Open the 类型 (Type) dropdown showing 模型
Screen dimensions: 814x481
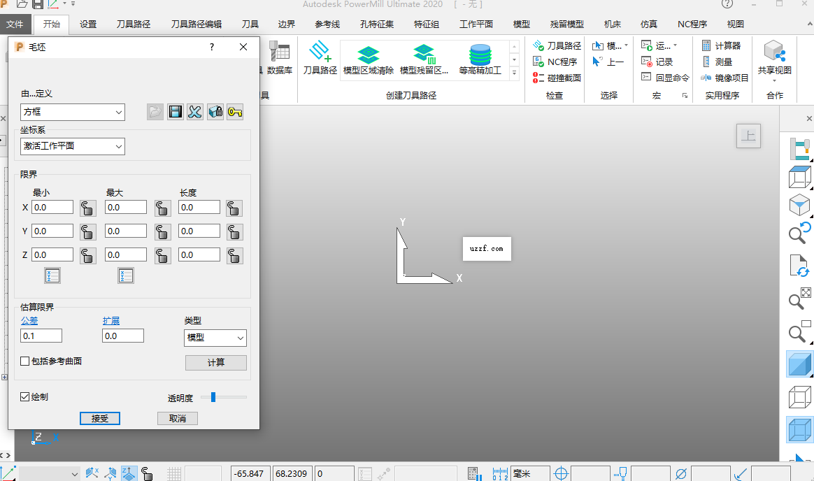coord(215,338)
